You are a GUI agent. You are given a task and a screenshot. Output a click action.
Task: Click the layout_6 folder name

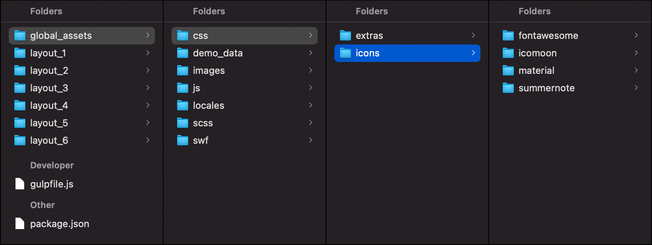click(49, 141)
